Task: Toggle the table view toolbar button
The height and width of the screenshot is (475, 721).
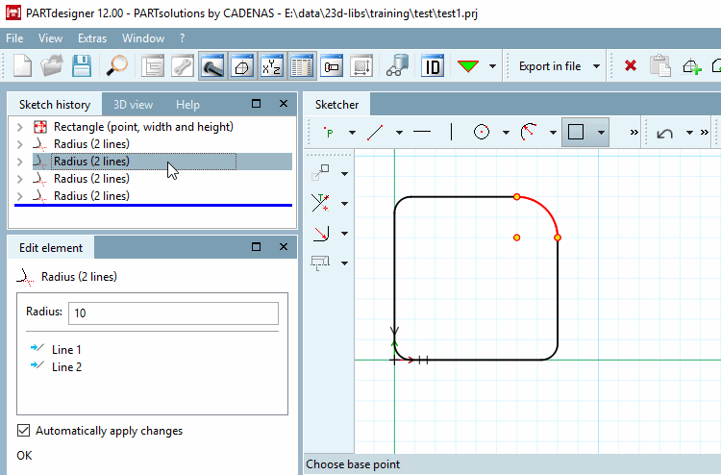Action: [x=302, y=66]
